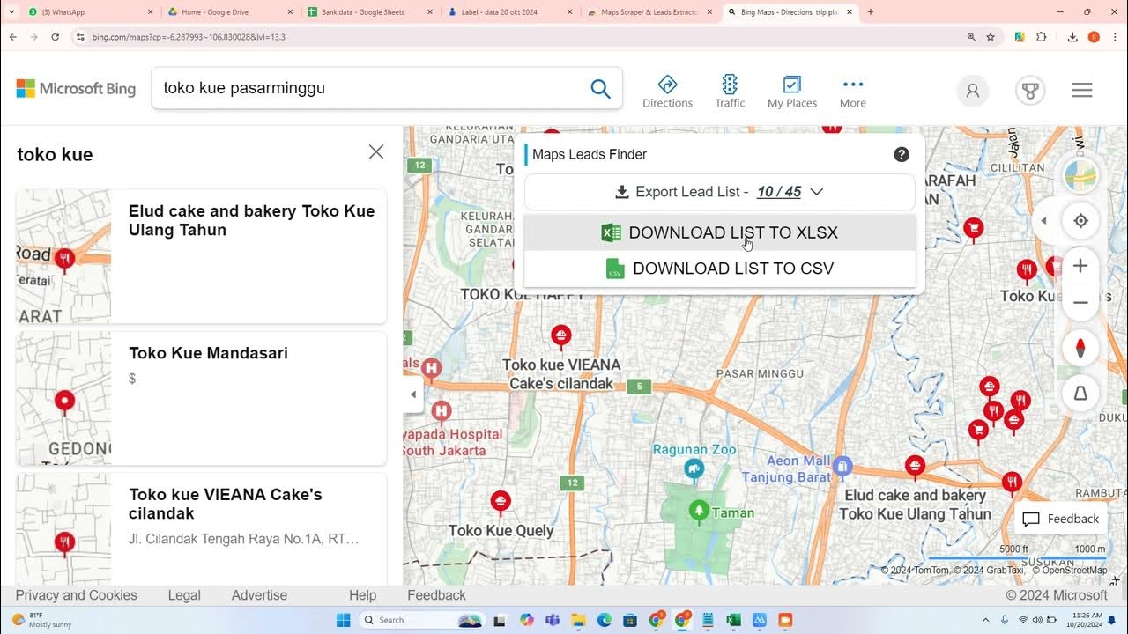Click Elud cake result map thumbnail

pos(63,256)
